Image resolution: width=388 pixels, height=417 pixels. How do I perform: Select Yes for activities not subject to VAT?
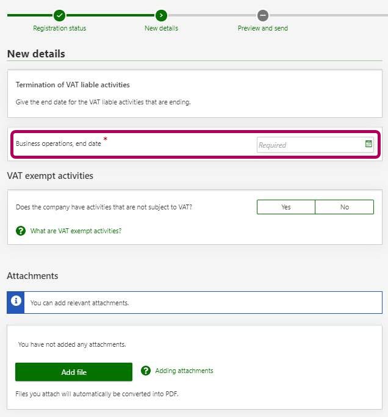click(286, 207)
